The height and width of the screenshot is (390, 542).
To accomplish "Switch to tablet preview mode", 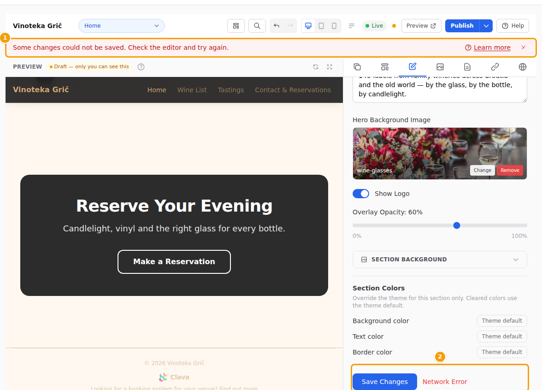I will coord(321,26).
